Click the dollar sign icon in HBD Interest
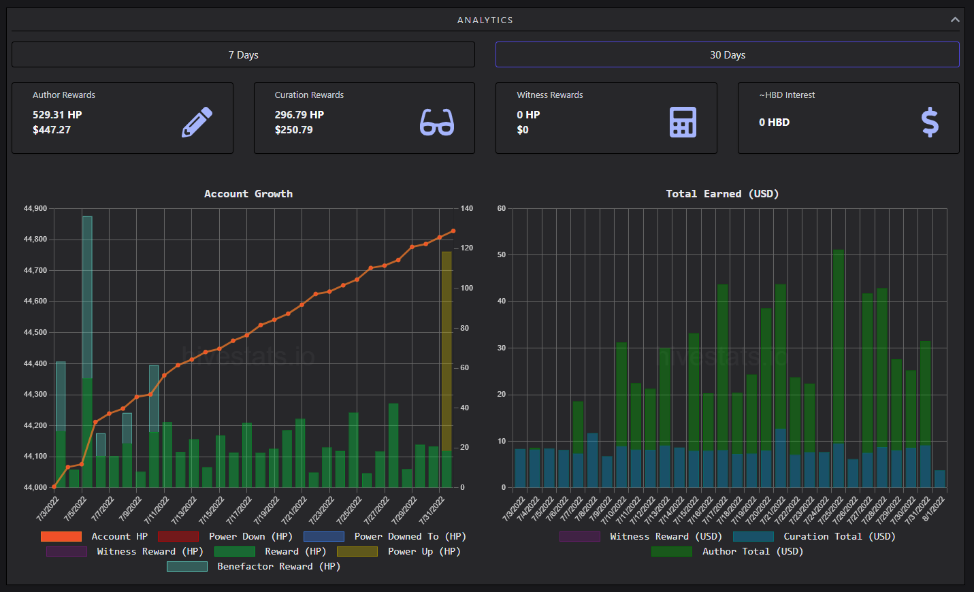 930,122
